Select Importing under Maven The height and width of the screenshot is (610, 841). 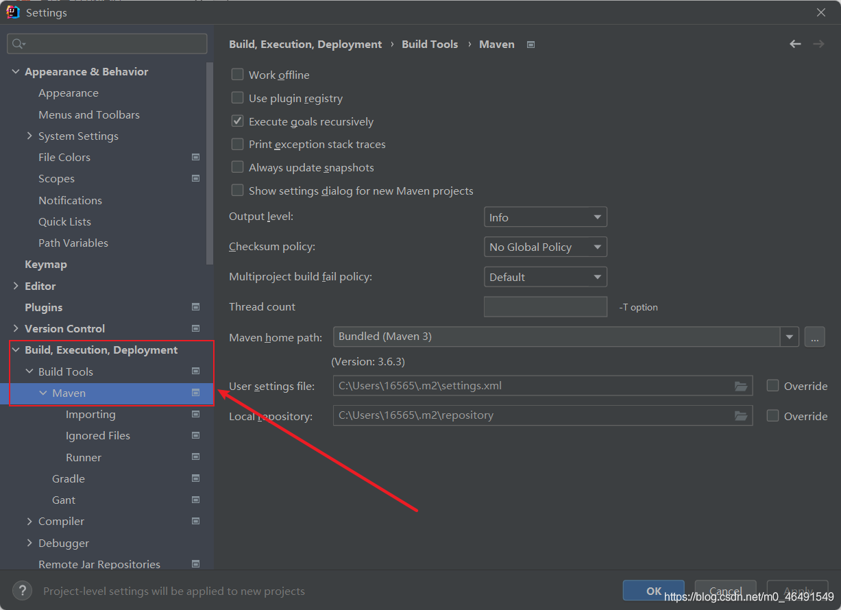point(90,415)
